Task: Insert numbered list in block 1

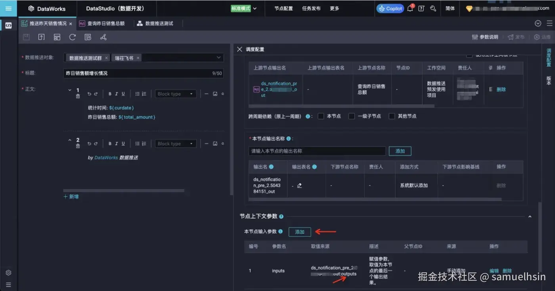Action: 144,94
